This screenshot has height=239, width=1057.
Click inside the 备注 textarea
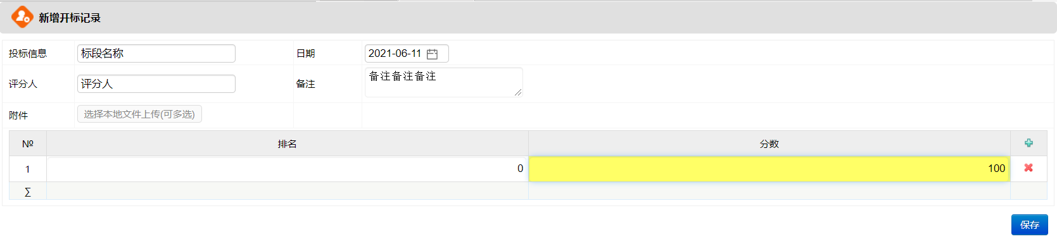coord(444,82)
